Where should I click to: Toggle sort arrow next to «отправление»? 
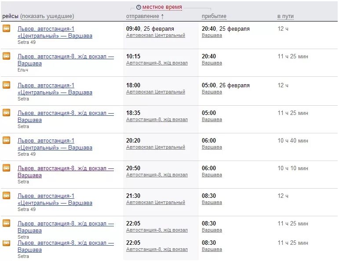pyautogui.click(x=162, y=16)
